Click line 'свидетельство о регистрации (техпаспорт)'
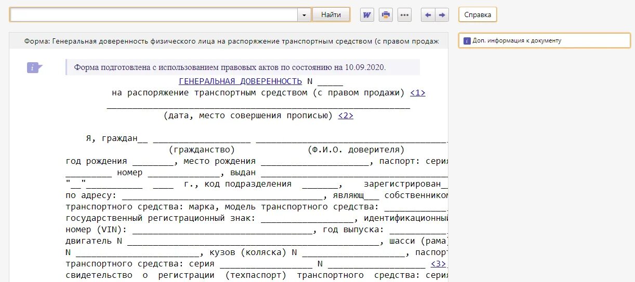The image size is (635, 282). 257,275
